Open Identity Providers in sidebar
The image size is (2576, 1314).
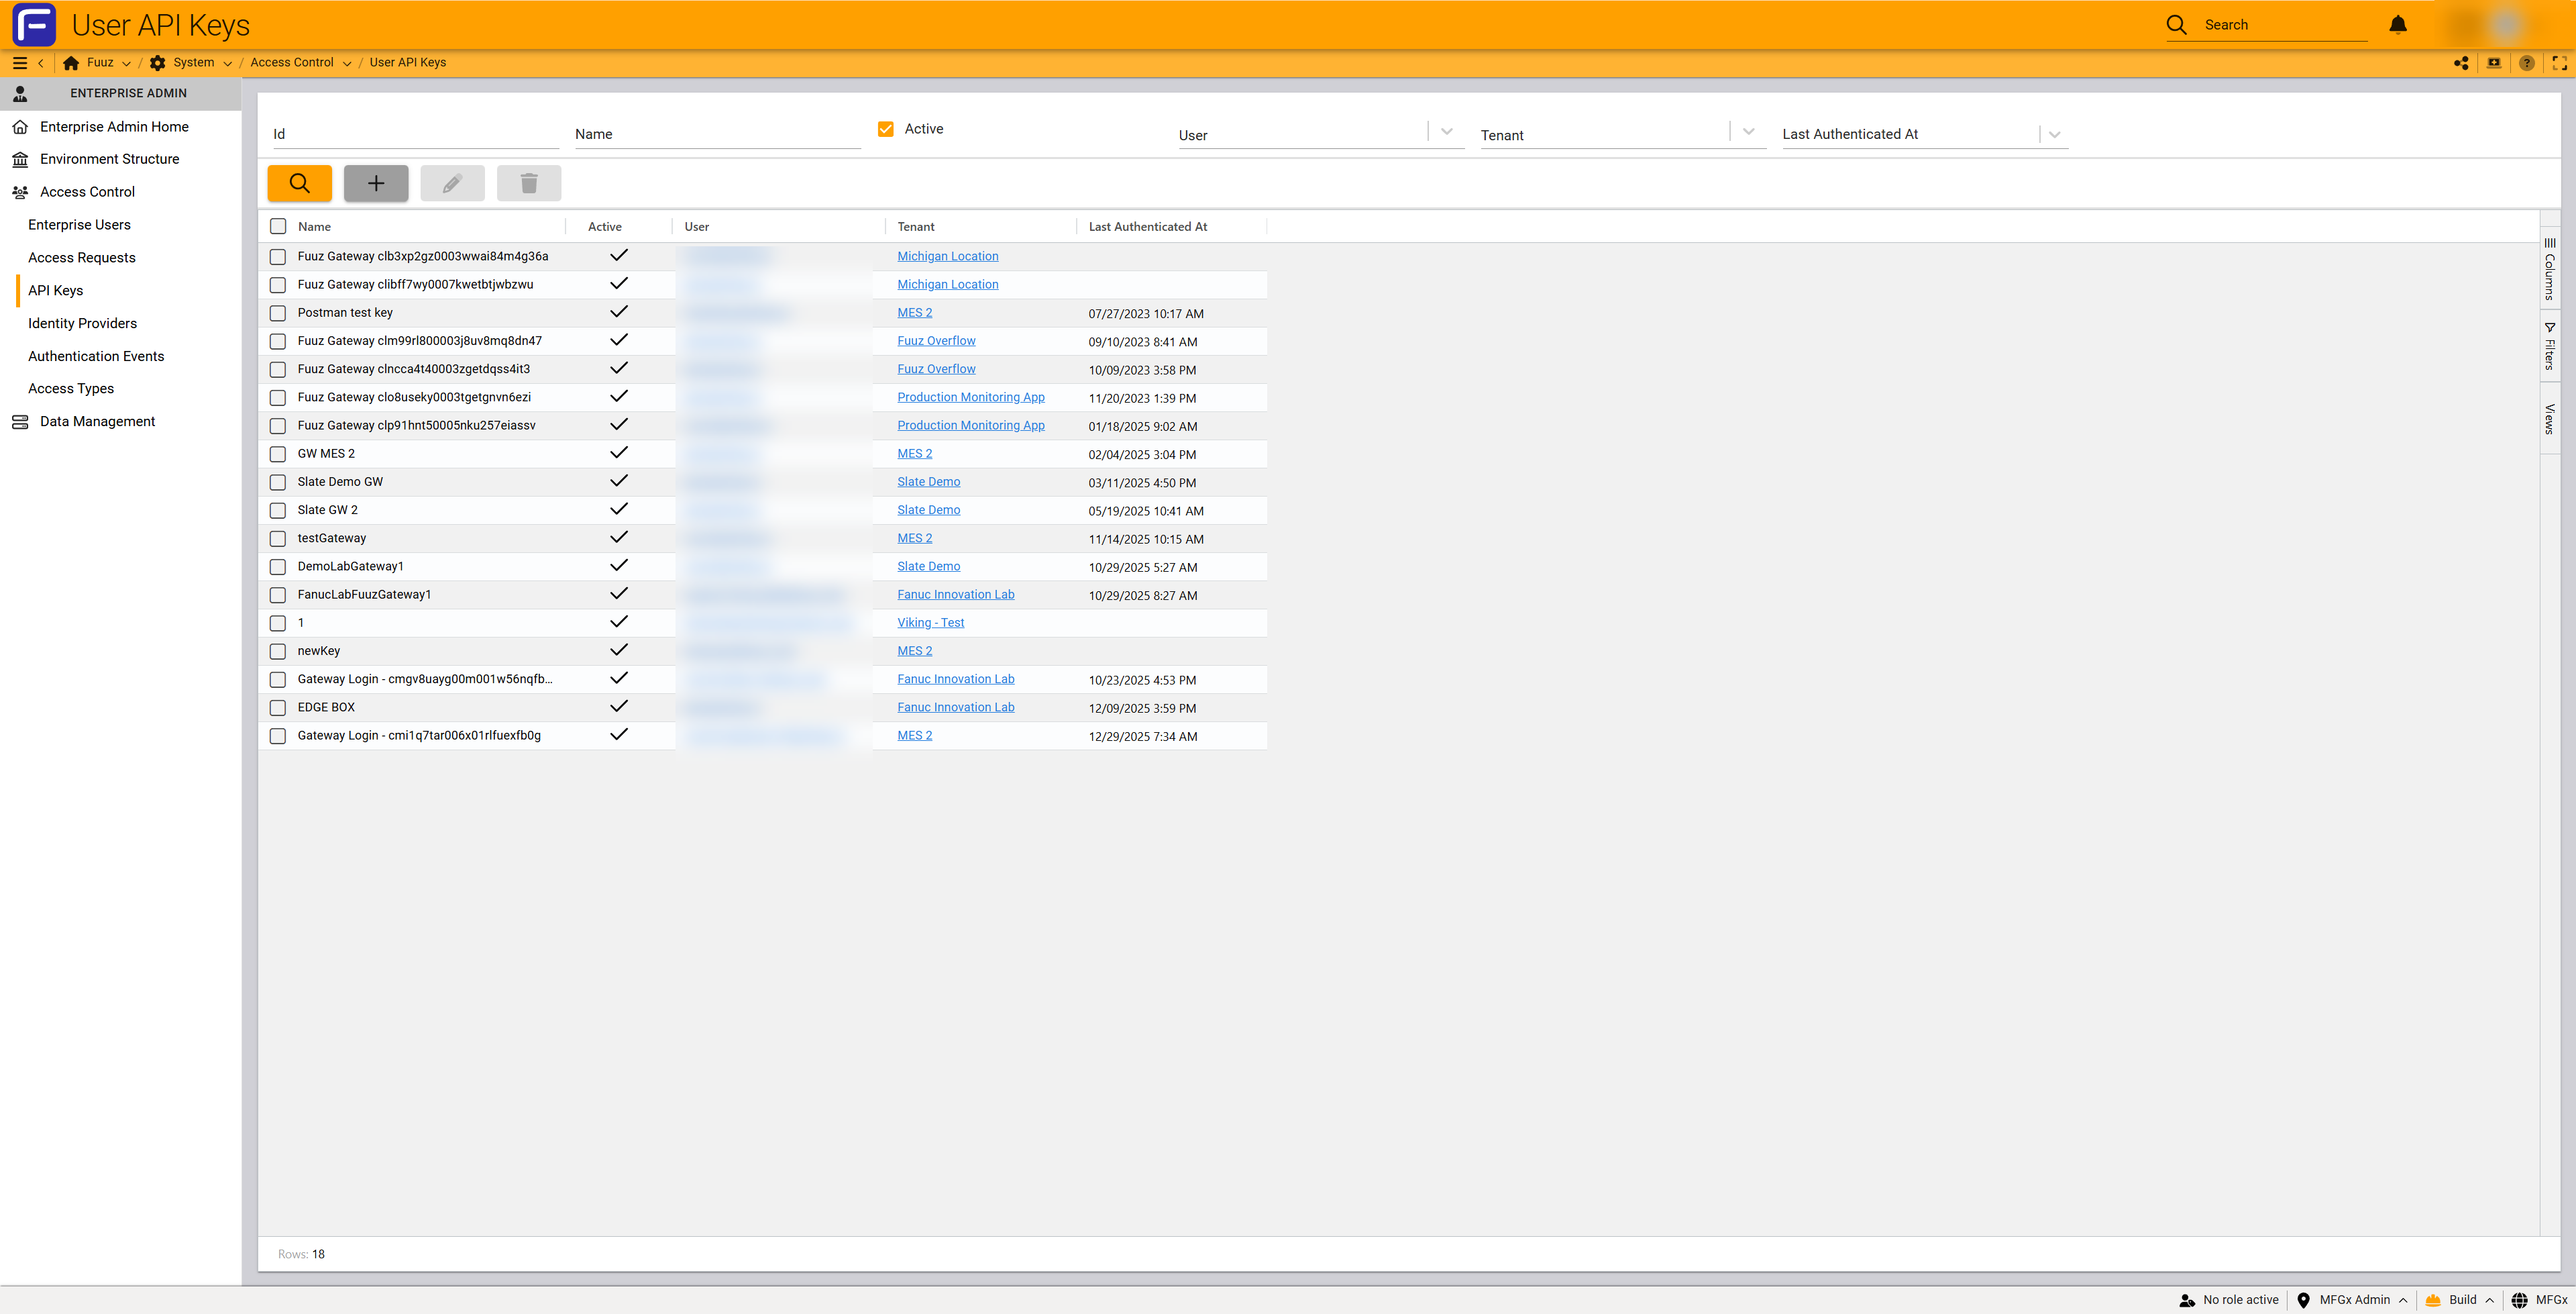[x=82, y=323]
